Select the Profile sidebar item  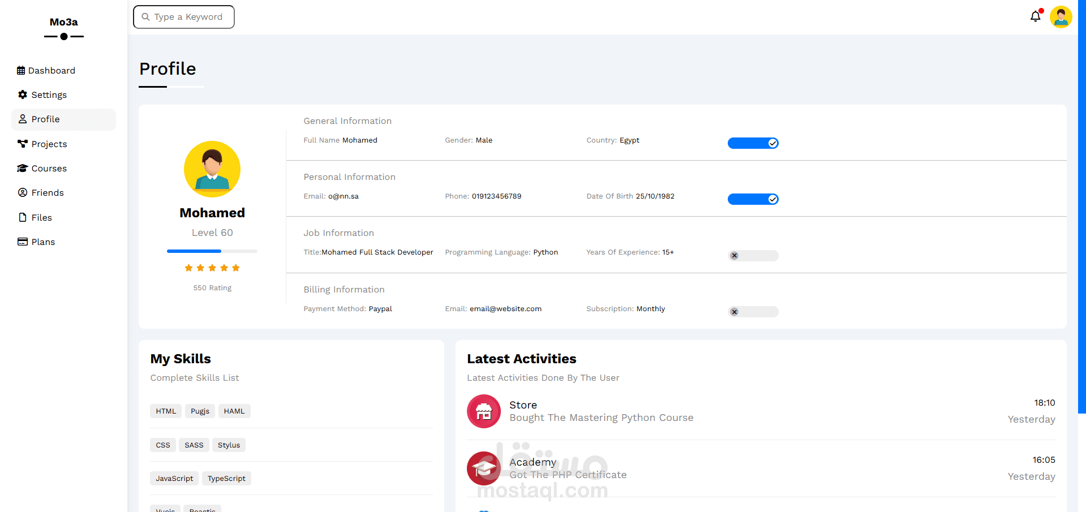click(63, 119)
